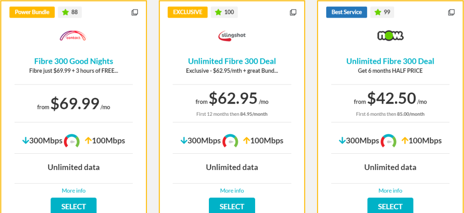Expand More info on Slingshot plan

coord(232,190)
